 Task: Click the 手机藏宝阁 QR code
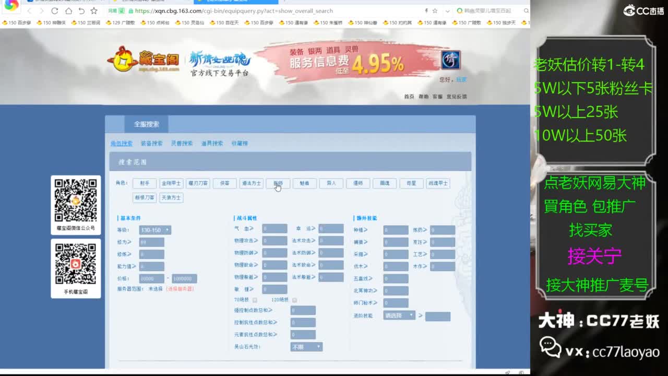coord(76,264)
